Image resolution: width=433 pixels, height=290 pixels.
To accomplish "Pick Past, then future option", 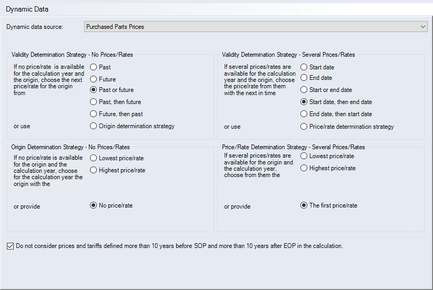I will pyautogui.click(x=94, y=102).
